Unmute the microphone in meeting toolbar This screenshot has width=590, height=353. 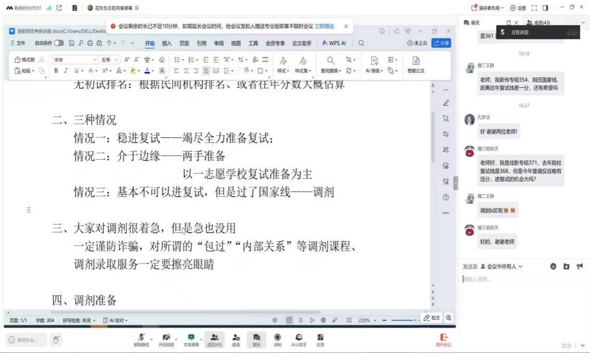pos(140,338)
